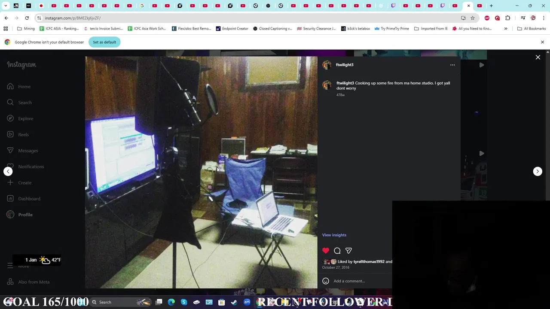Click the October 27, 2016 post date
This screenshot has height=309, width=550.
coord(336,267)
